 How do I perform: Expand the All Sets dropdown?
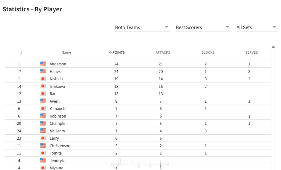(x=257, y=27)
